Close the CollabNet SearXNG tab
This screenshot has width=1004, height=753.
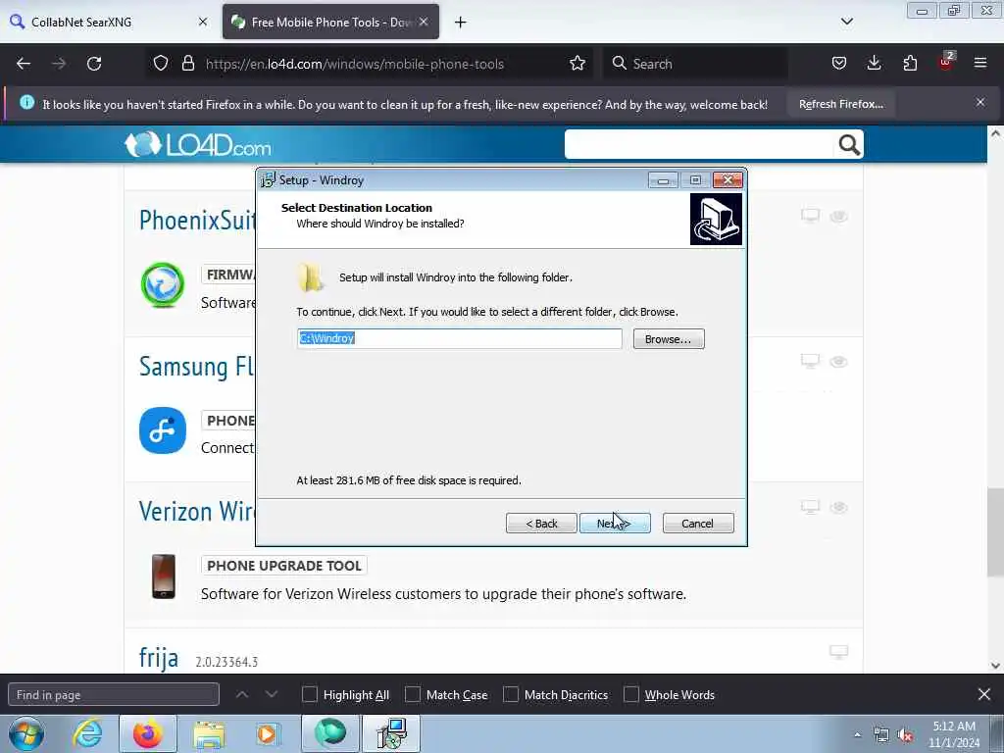(203, 22)
